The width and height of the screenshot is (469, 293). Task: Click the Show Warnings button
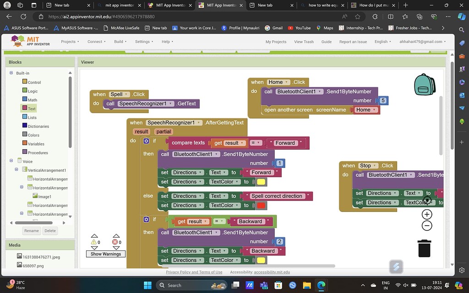tap(105, 254)
